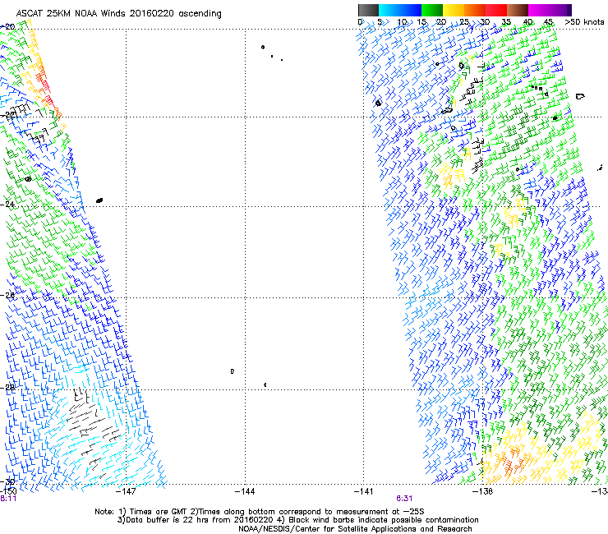Click the title 'ASCAT 25KM NOAA Winds 20160220 ascending'
Screen dimensions: 608x534
tap(118, 14)
